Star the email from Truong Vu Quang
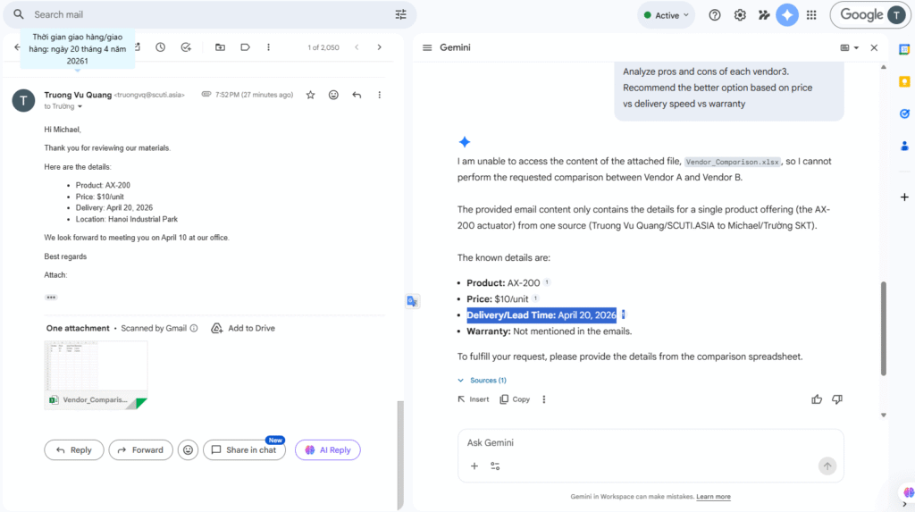915x512 pixels. point(310,95)
